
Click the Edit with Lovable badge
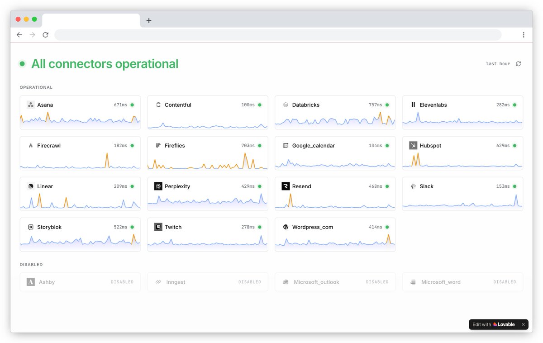point(494,324)
